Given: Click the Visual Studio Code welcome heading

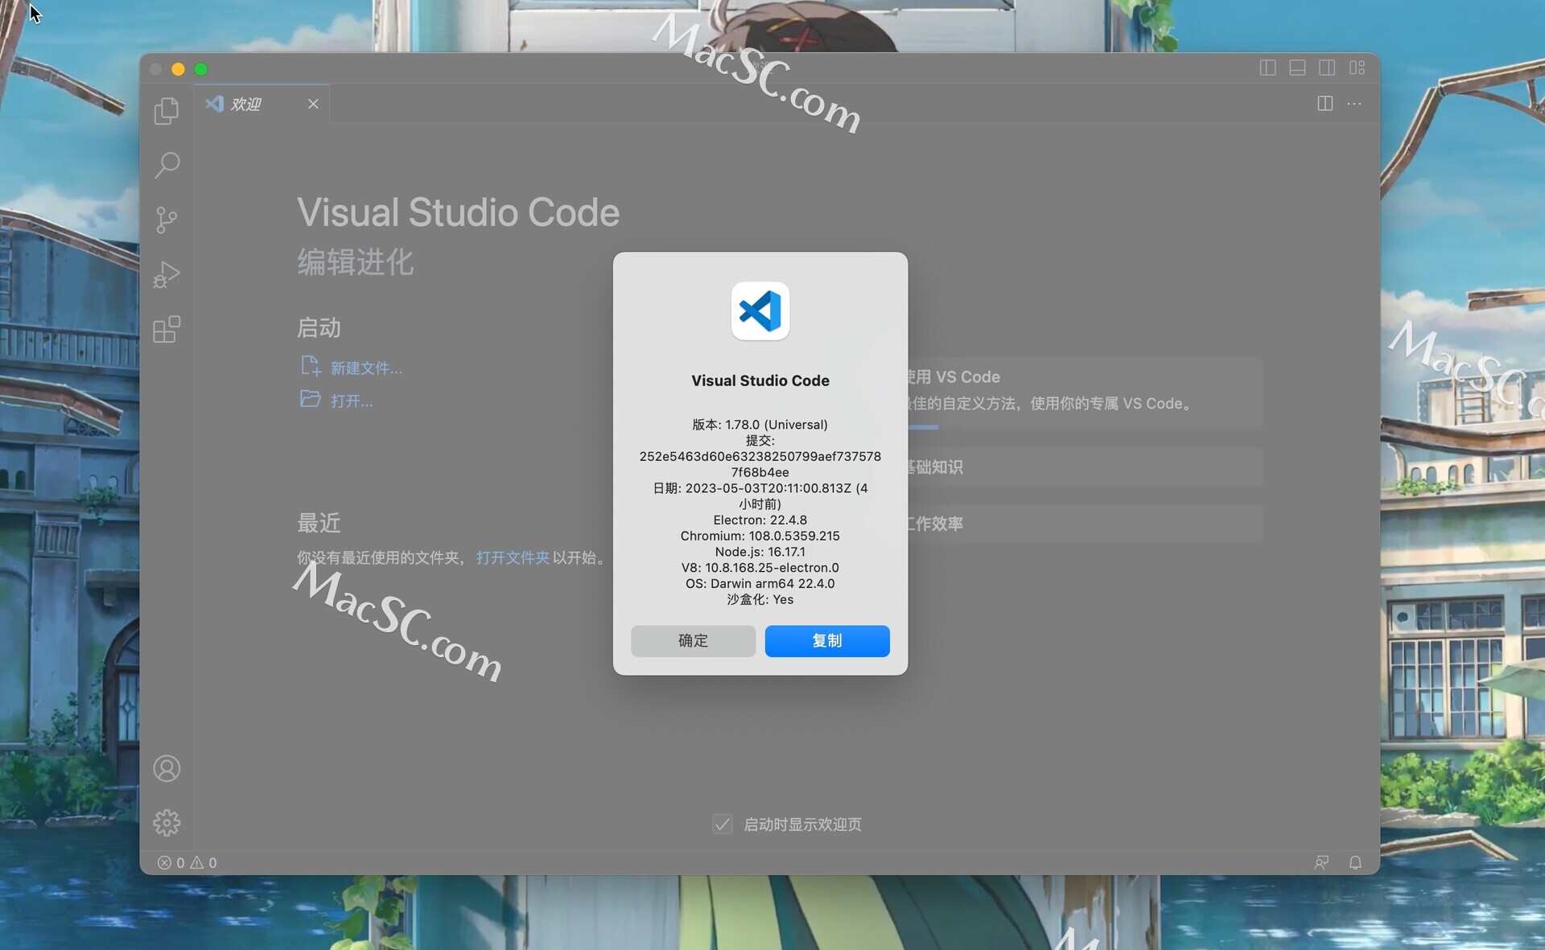Looking at the screenshot, I should [x=458, y=212].
